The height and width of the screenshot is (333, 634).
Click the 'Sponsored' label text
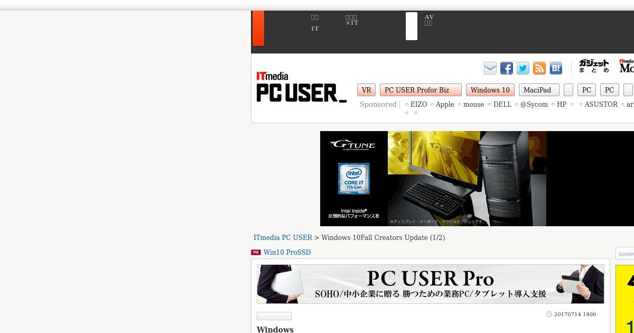378,105
